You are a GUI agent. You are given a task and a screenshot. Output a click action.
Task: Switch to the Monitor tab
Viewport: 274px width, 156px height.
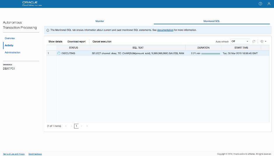pyautogui.click(x=100, y=21)
